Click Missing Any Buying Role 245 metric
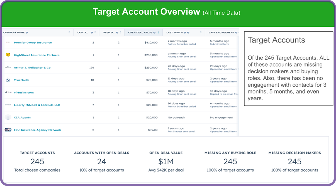Viewport: 336px width, 186px height. pos(230,162)
